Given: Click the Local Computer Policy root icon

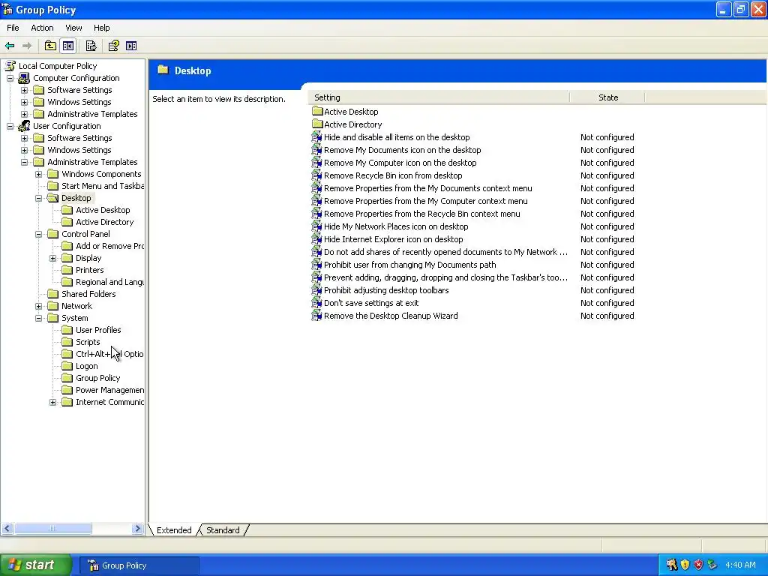Looking at the screenshot, I should [x=10, y=66].
